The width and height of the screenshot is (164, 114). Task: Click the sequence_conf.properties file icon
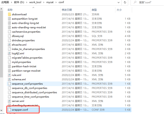tap(9, 84)
